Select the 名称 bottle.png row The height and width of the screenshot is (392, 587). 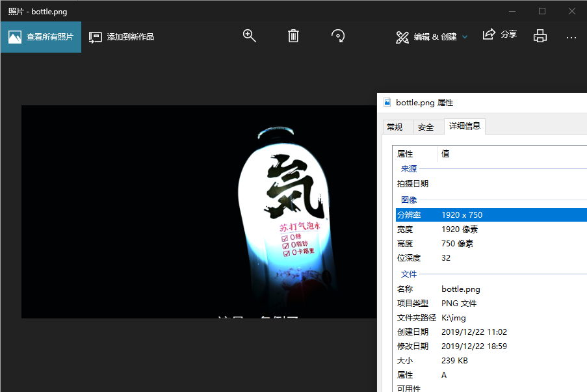pos(491,289)
